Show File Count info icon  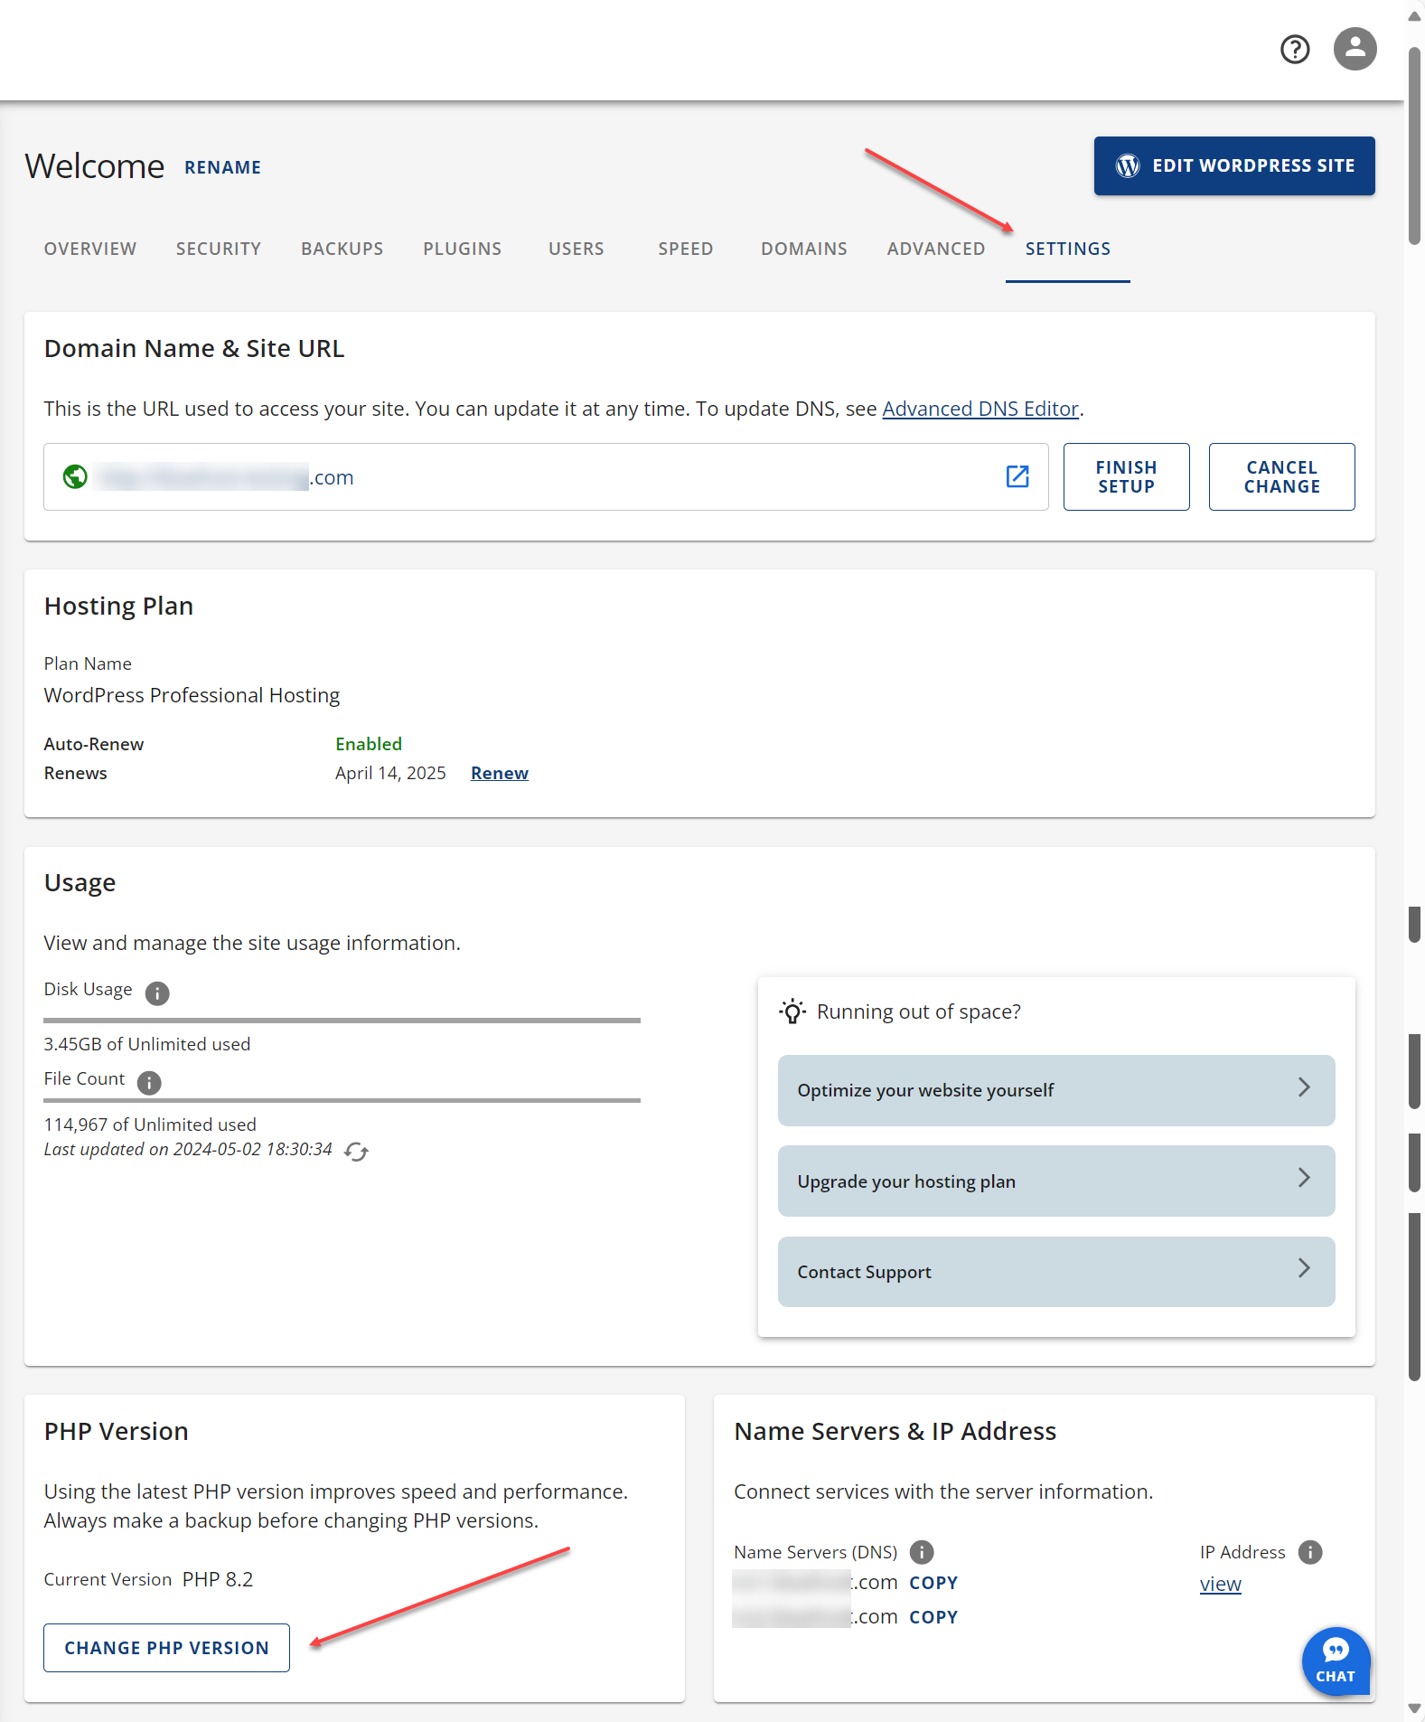click(x=149, y=1082)
